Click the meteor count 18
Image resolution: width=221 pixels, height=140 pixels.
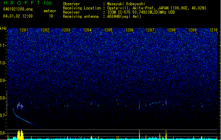tap(51, 16)
